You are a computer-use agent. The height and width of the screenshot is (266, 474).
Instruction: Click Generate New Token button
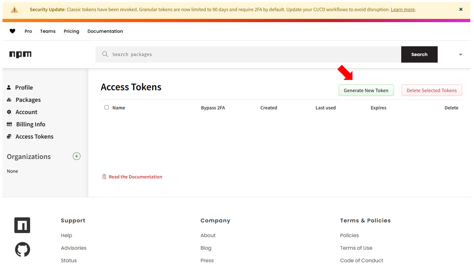coord(366,90)
